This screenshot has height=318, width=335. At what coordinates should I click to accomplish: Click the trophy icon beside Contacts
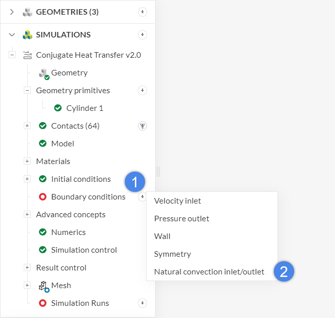point(142,126)
